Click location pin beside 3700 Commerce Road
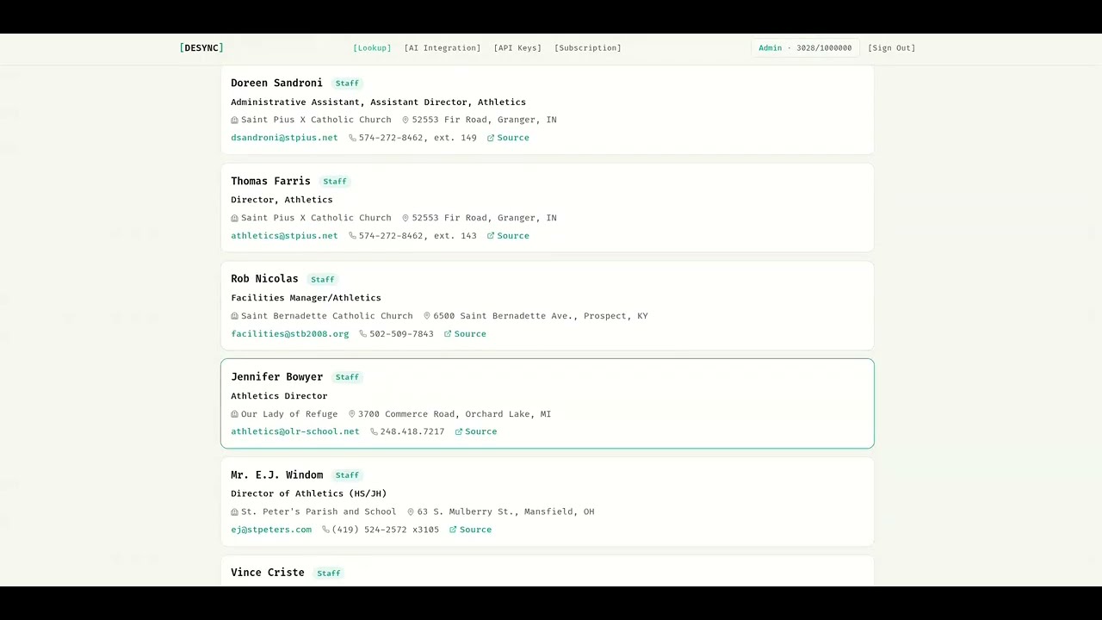Image resolution: width=1102 pixels, height=620 pixels. 352,414
